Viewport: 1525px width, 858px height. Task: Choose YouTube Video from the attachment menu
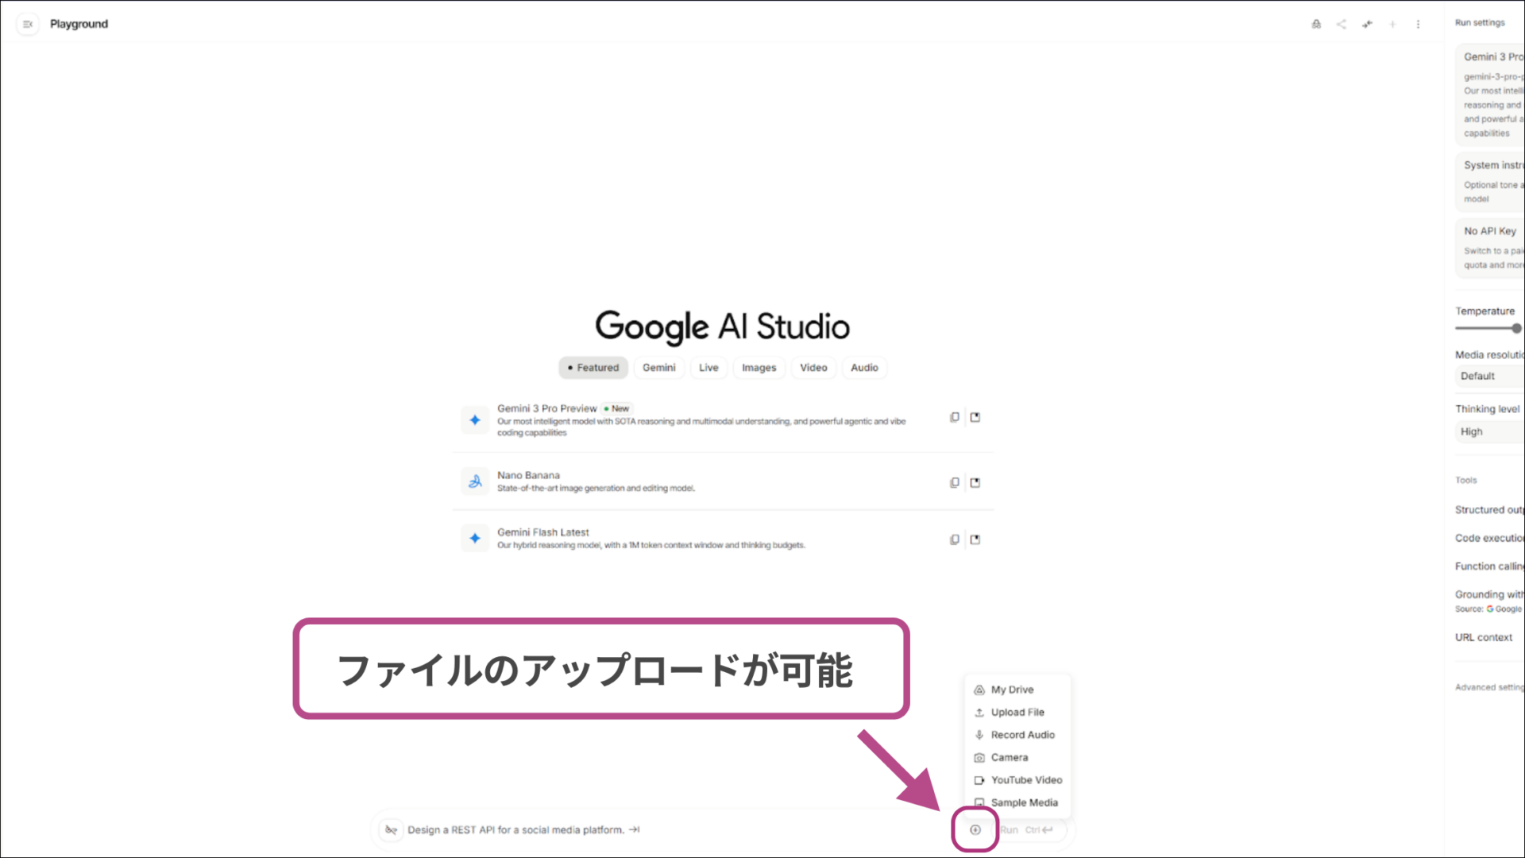click(1025, 779)
